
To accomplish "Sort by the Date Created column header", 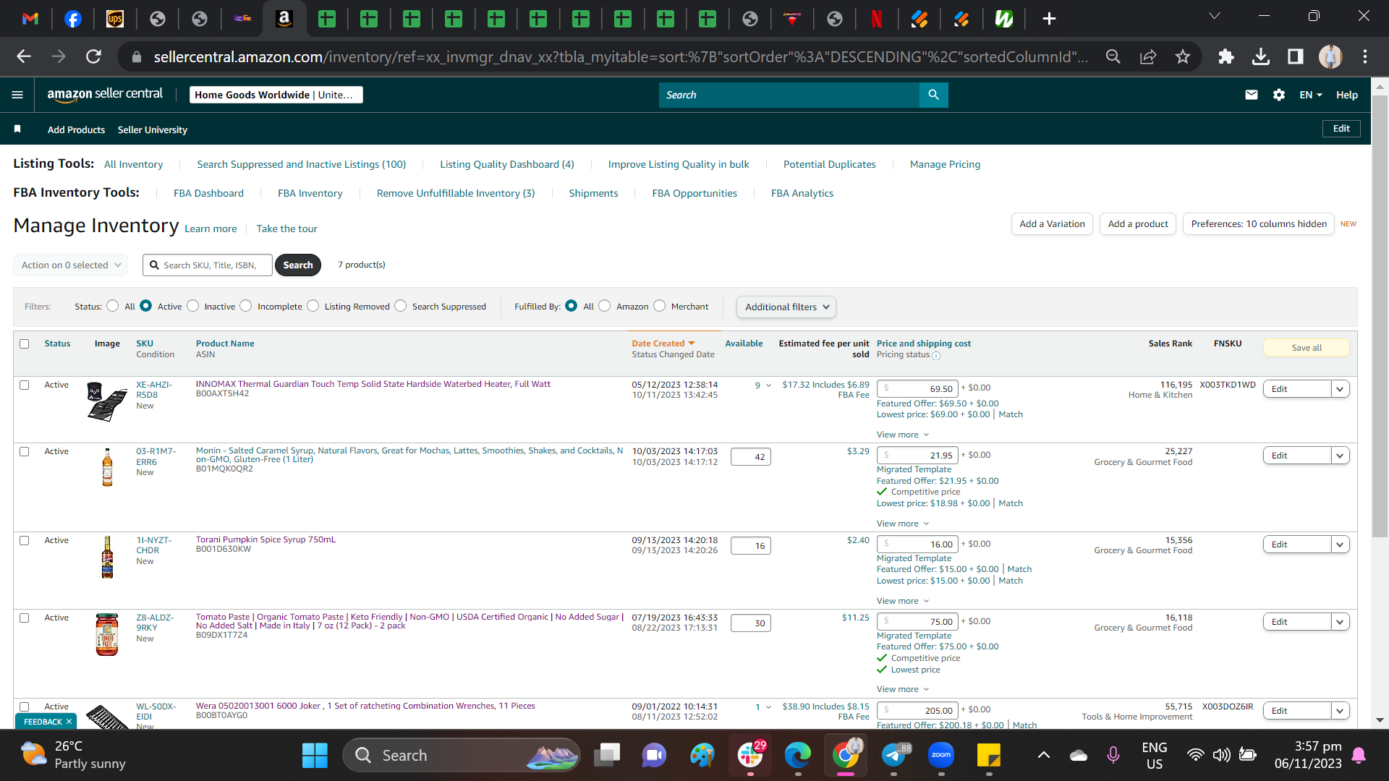I will [663, 343].
